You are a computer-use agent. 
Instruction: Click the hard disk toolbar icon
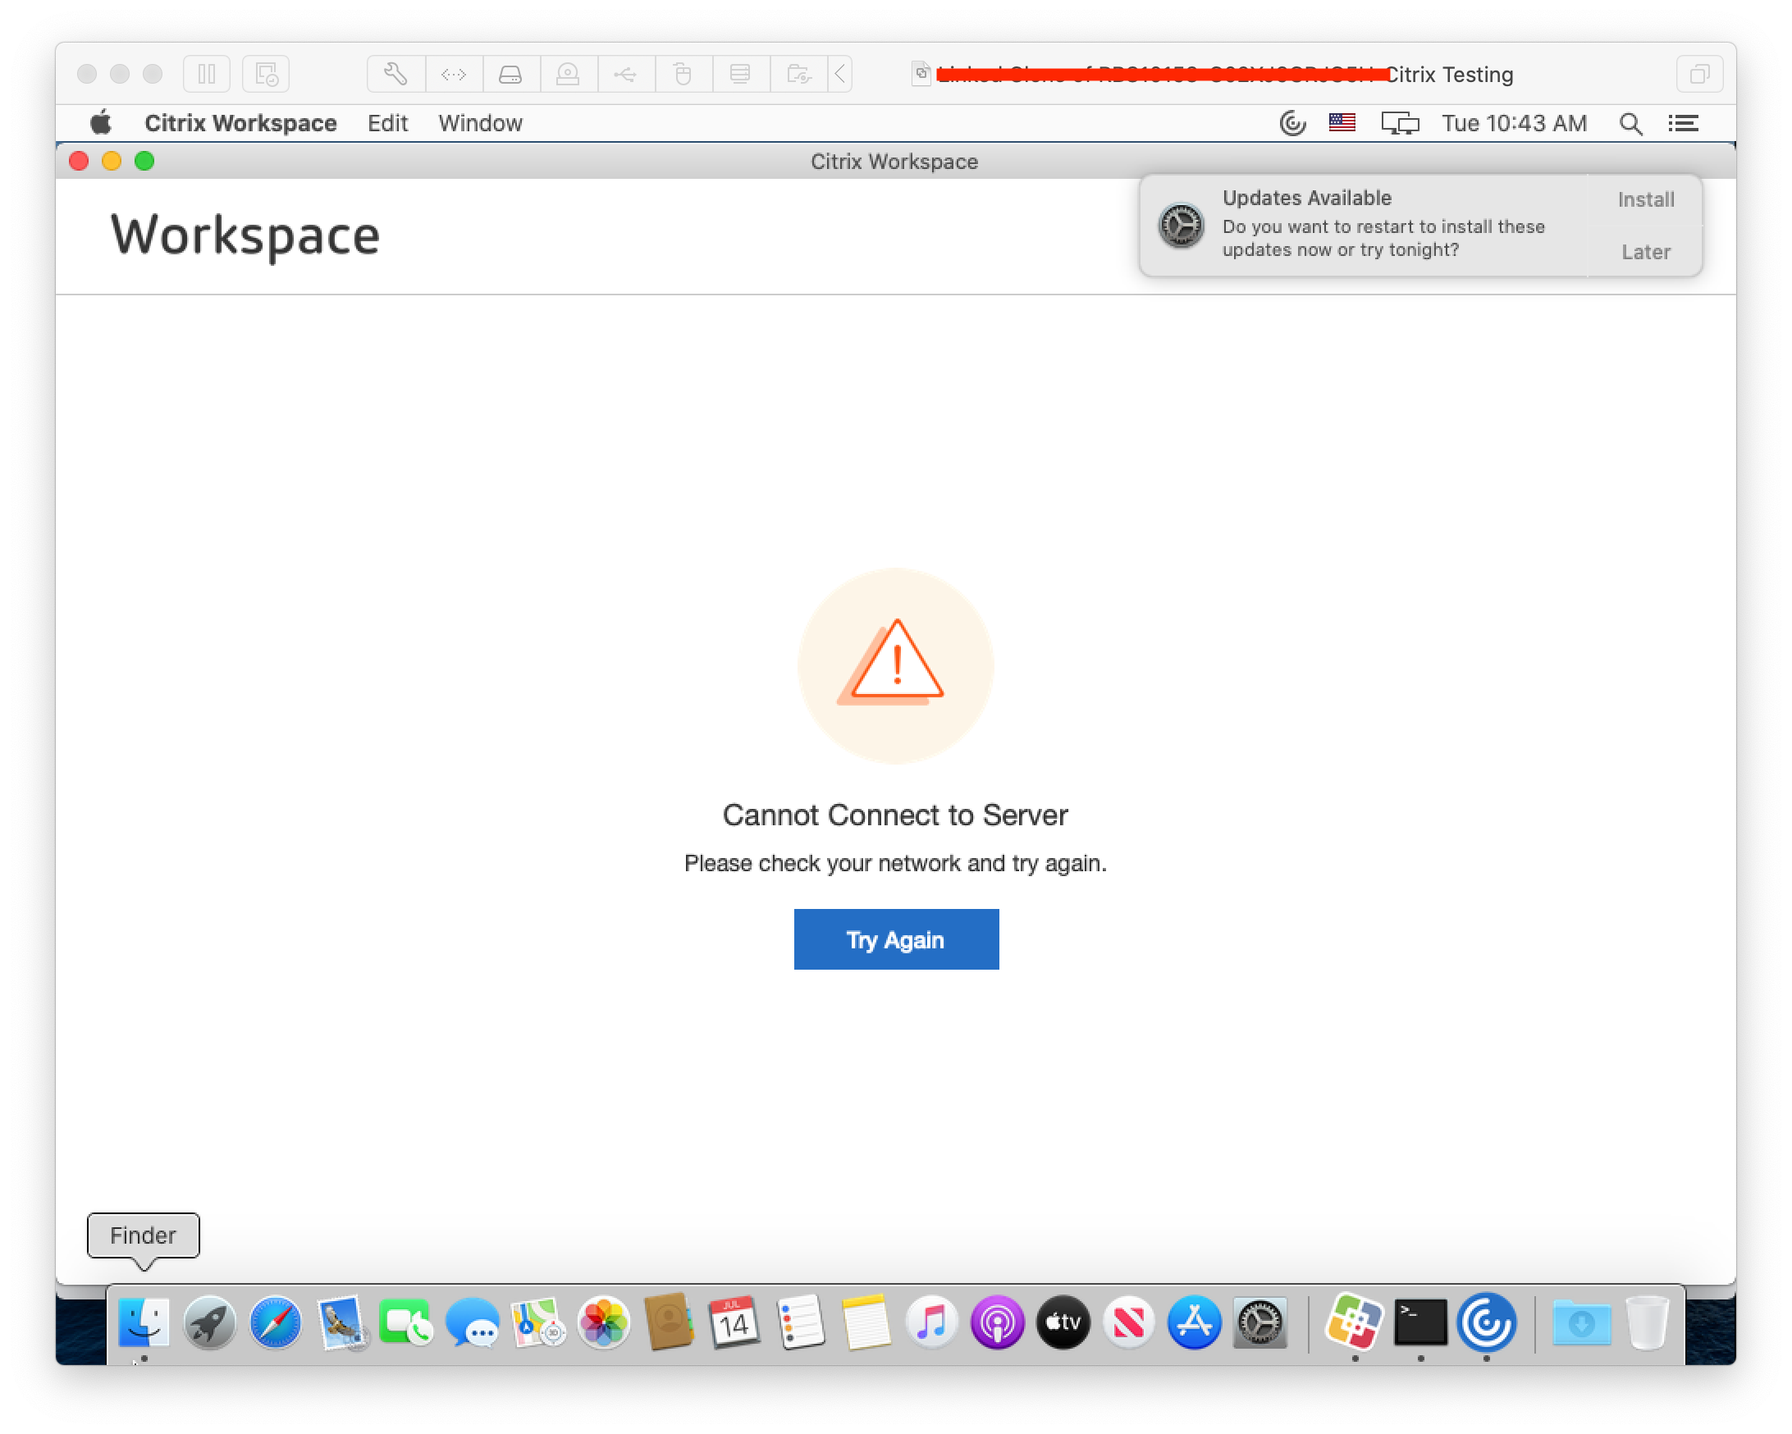[x=510, y=74]
